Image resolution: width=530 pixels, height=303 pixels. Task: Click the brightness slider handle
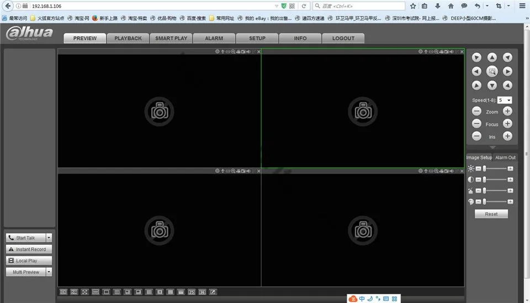[484, 169]
